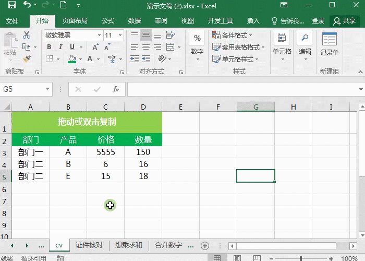Toggle Italic formatting
This screenshot has height=261, width=365.
click(x=60, y=47)
